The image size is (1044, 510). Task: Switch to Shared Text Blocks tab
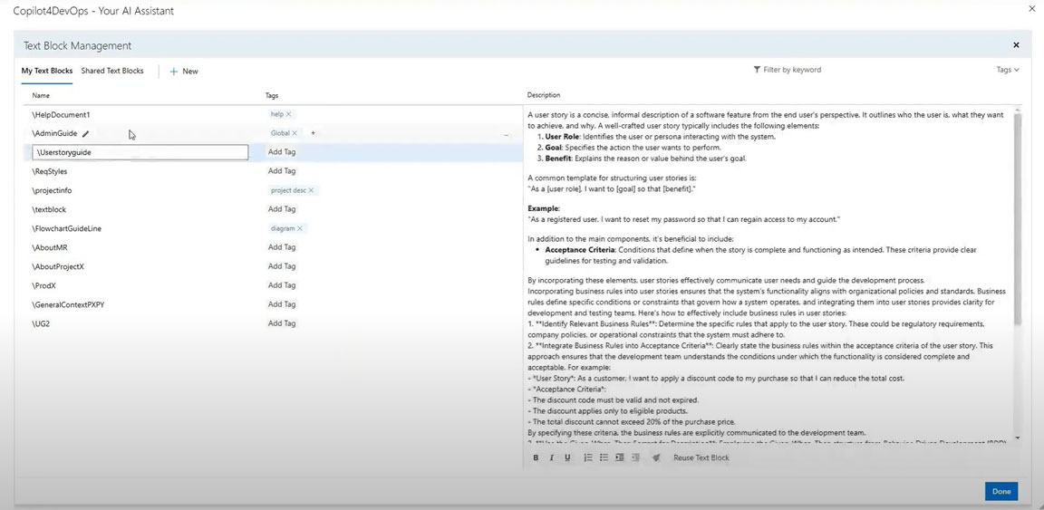point(112,71)
